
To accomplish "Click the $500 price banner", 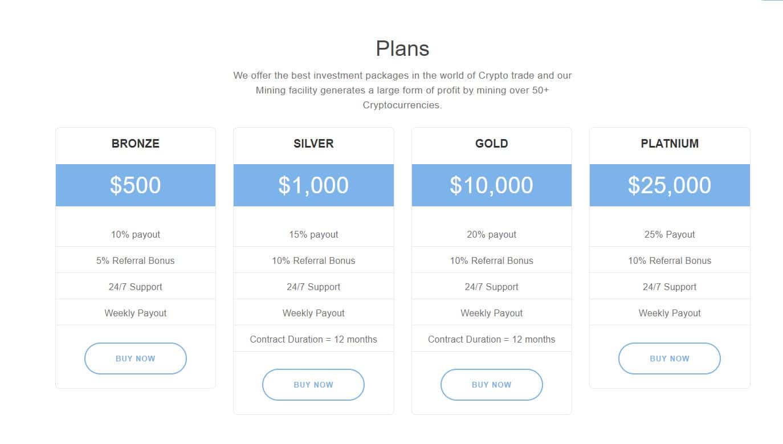I will click(x=136, y=185).
